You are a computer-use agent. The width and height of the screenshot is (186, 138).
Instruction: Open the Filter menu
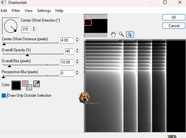(x=16, y=11)
